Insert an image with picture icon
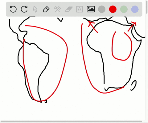The image size is (148, 123). pos(91,9)
